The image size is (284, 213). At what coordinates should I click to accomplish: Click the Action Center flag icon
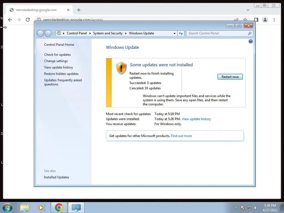pos(243,208)
